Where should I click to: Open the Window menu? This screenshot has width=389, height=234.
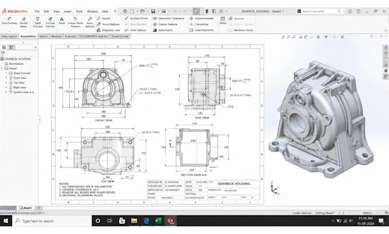92,11
